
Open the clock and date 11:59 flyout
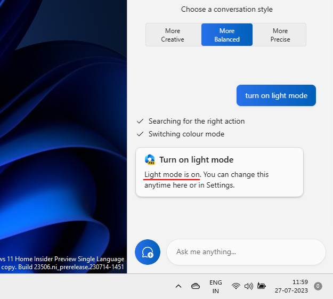291,286
